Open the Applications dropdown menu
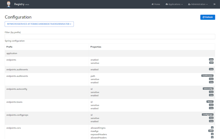220x139 pixels. coord(174,4)
